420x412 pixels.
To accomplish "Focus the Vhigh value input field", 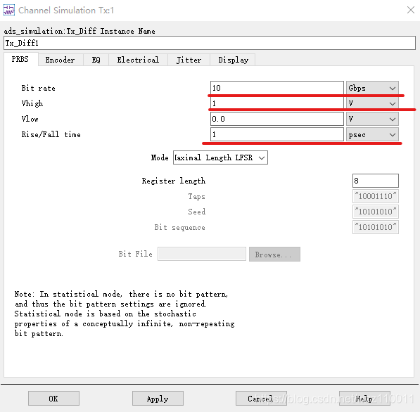I will click(277, 103).
